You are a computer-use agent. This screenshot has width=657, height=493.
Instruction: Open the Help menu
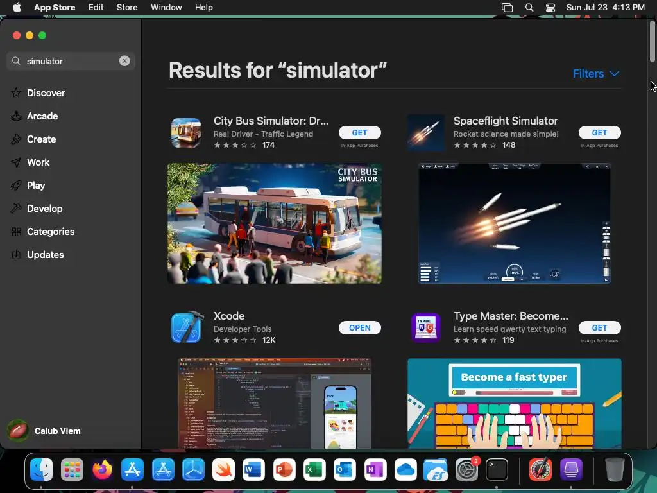pyautogui.click(x=203, y=7)
